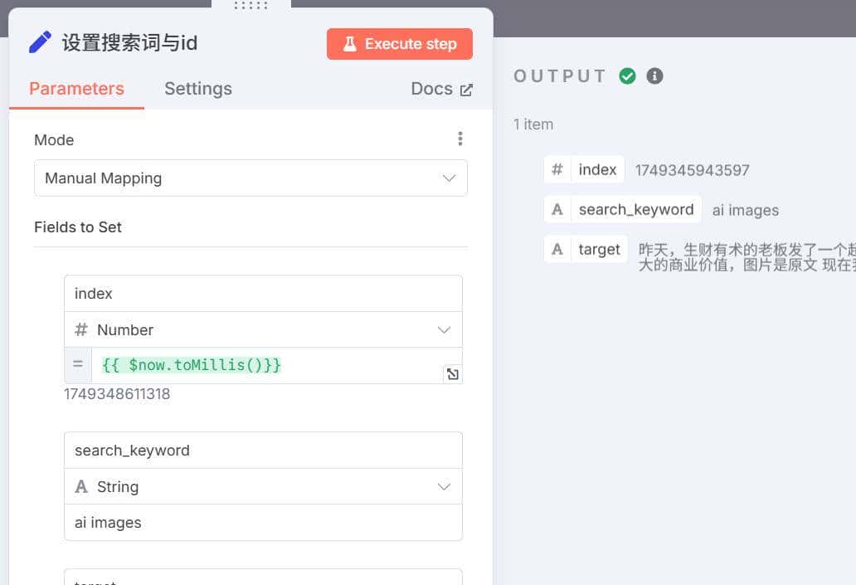Click the hash badge beside index output value
Image resolution: width=856 pixels, height=585 pixels.
pyautogui.click(x=557, y=169)
